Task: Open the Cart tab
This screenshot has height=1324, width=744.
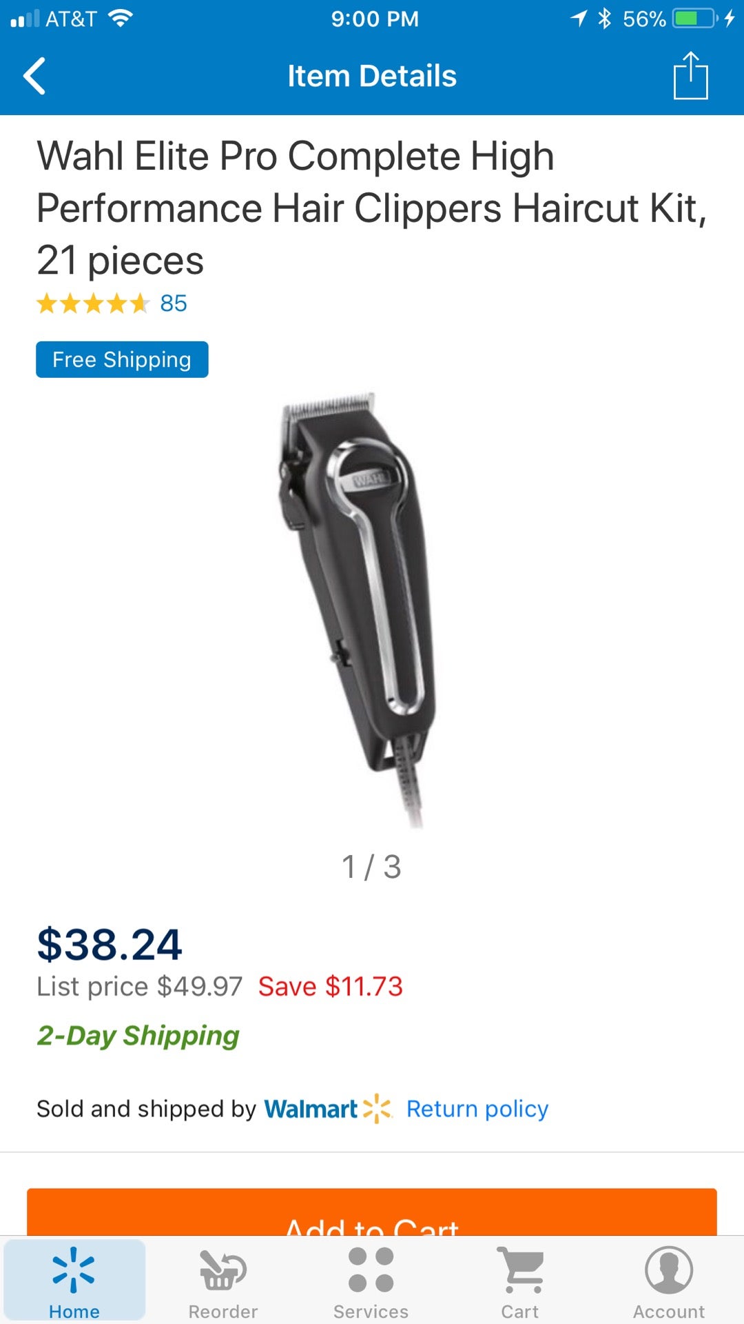Action: coord(520,1281)
